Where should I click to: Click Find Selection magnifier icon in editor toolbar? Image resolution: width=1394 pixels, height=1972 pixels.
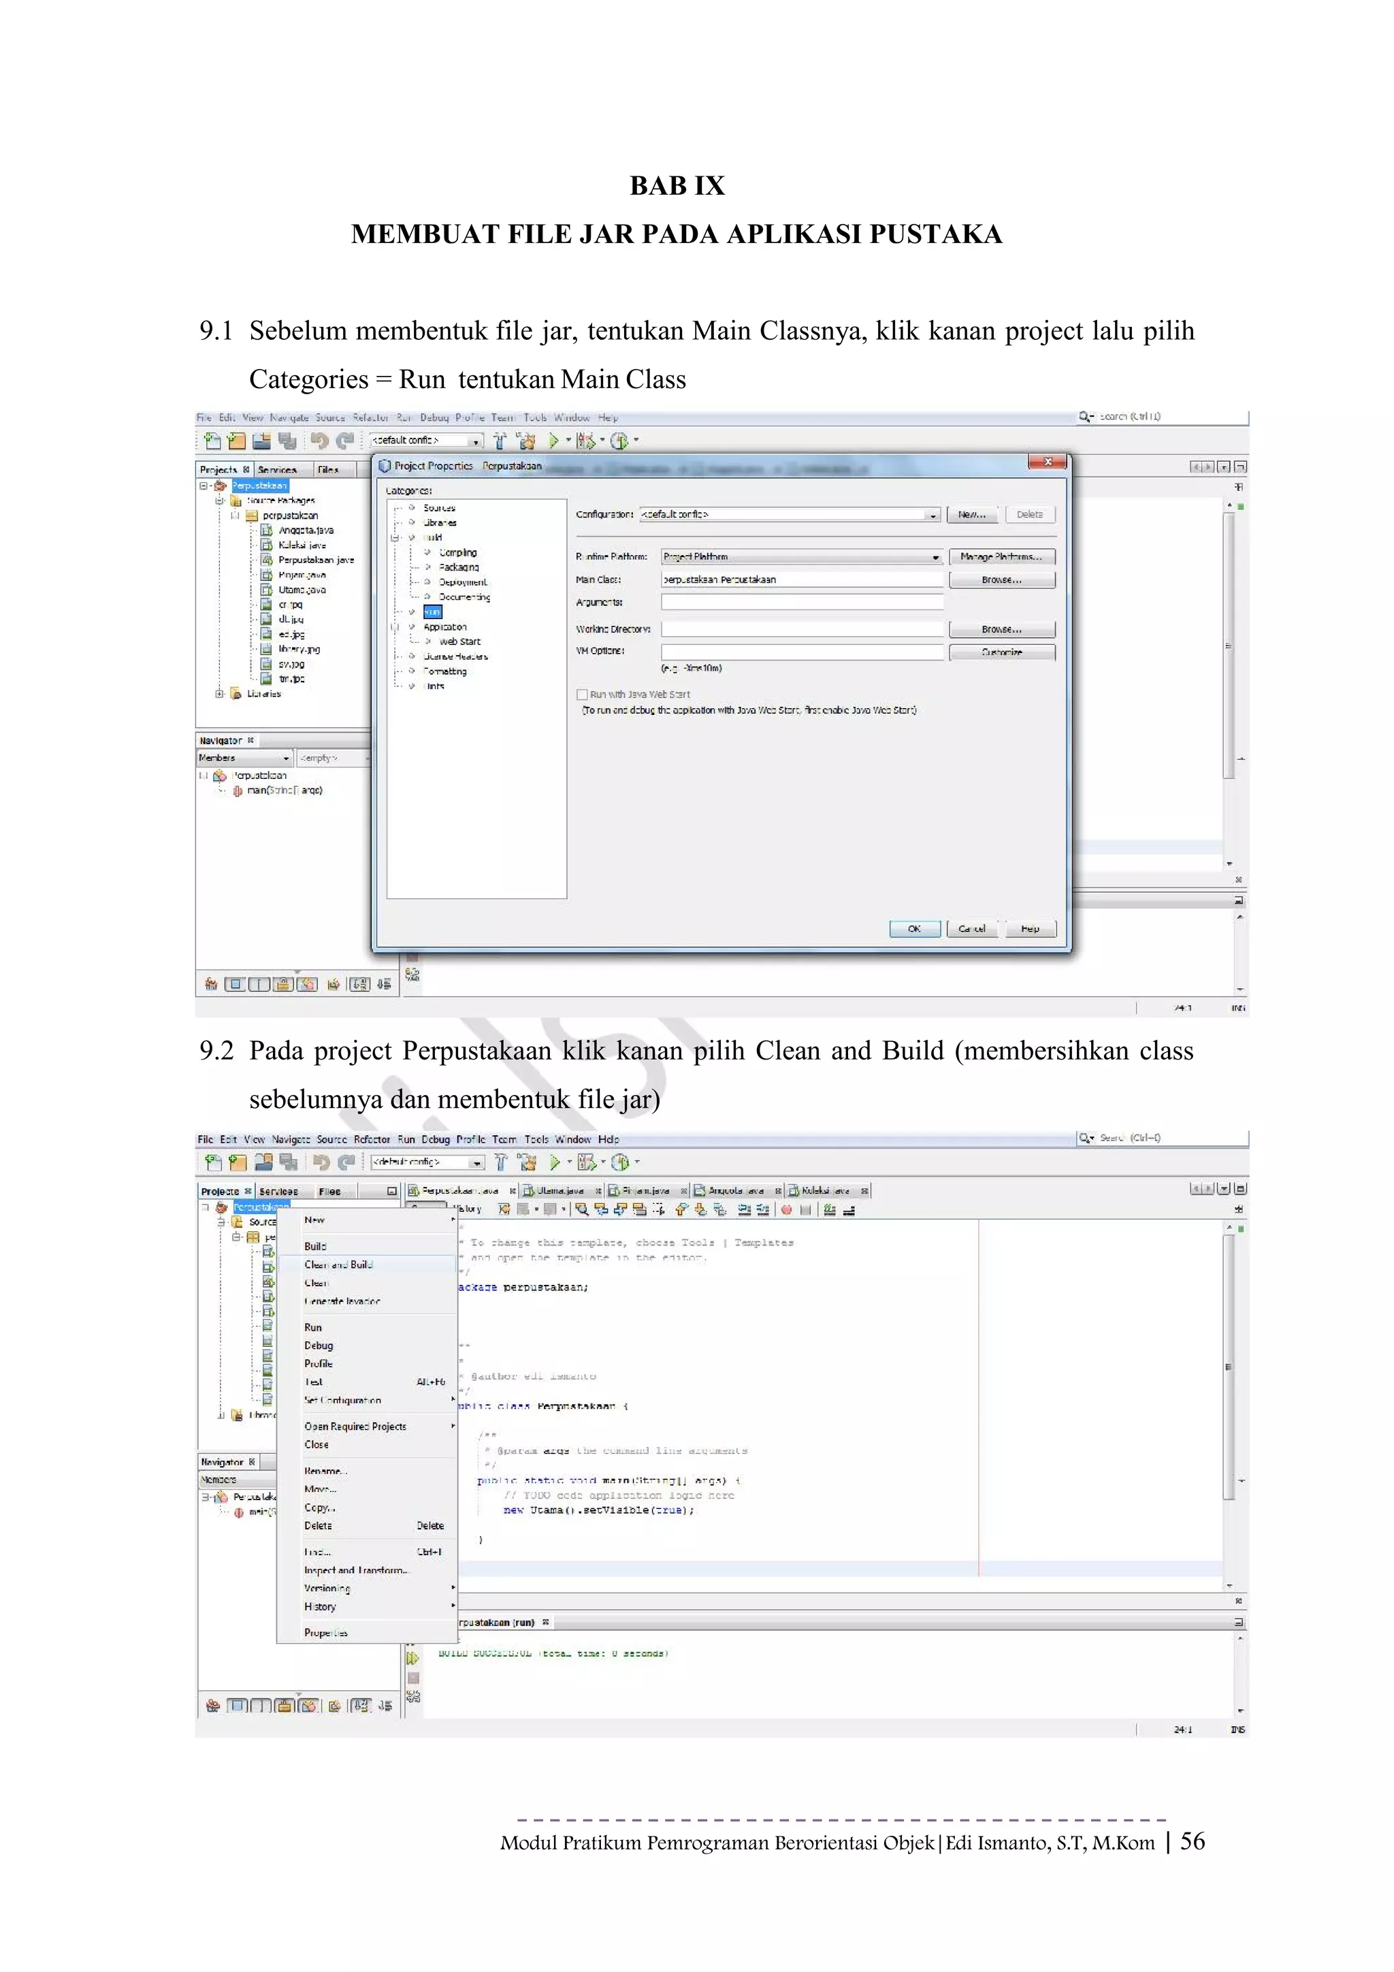point(582,1209)
